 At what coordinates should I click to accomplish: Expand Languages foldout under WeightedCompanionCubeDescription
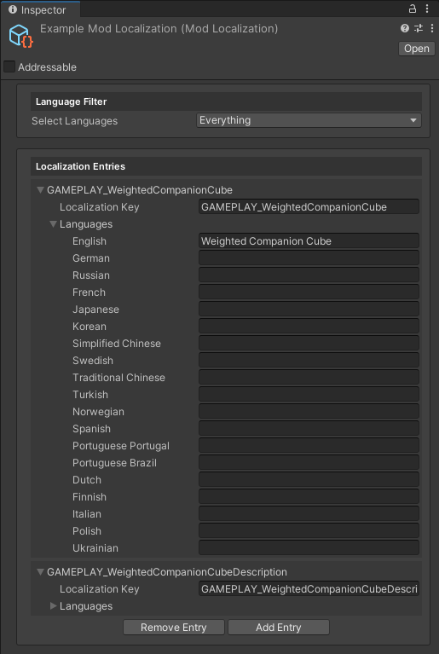(x=53, y=606)
